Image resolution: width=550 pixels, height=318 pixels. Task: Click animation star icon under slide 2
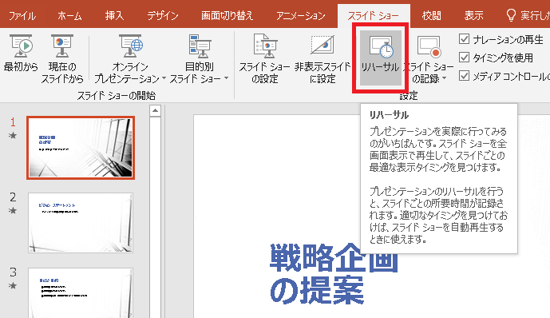pyautogui.click(x=13, y=211)
